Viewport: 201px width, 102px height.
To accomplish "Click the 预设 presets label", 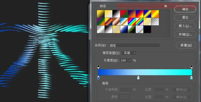I will click(x=103, y=6).
